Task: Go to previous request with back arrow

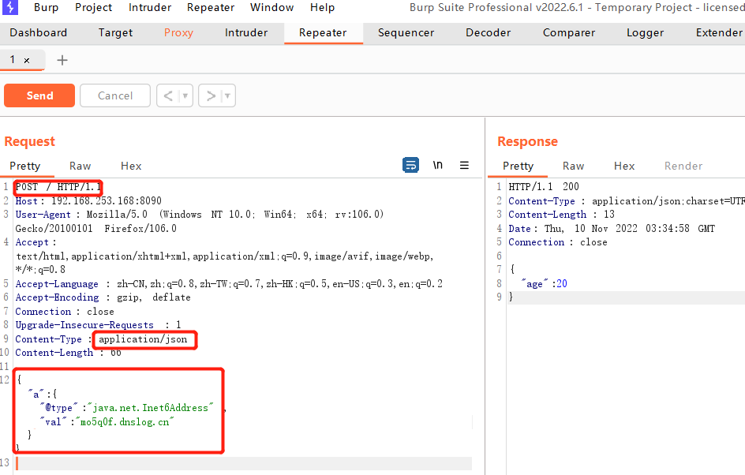Action: coord(168,96)
